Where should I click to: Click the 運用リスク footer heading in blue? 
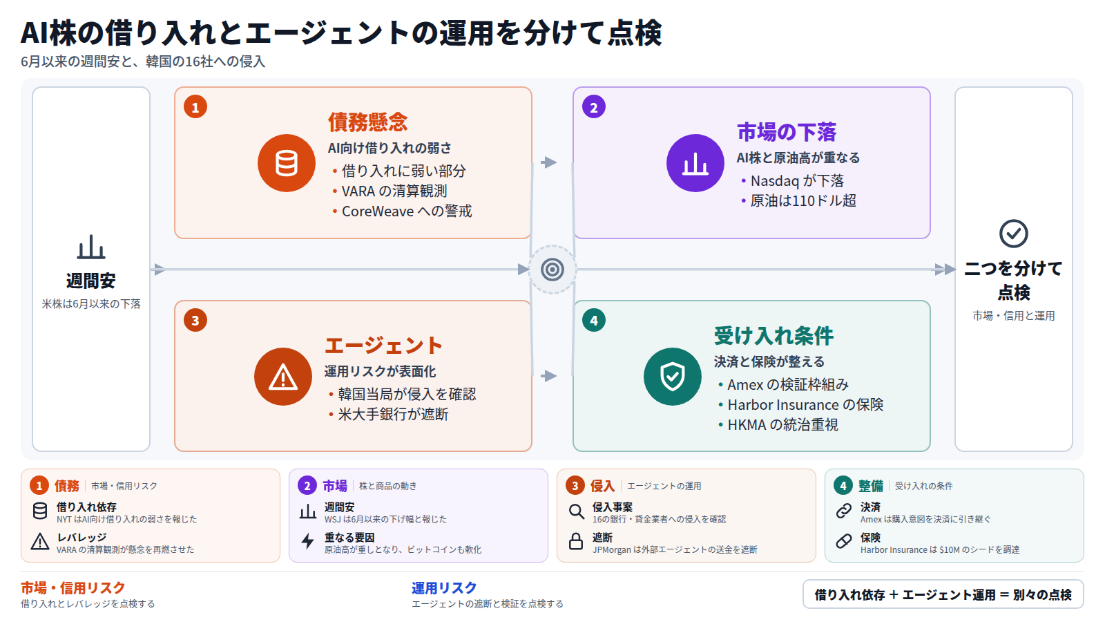tap(444, 587)
